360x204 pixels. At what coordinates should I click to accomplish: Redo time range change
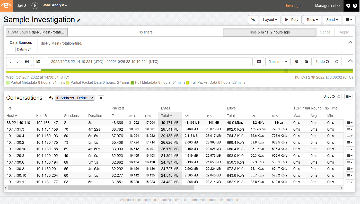[337, 62]
